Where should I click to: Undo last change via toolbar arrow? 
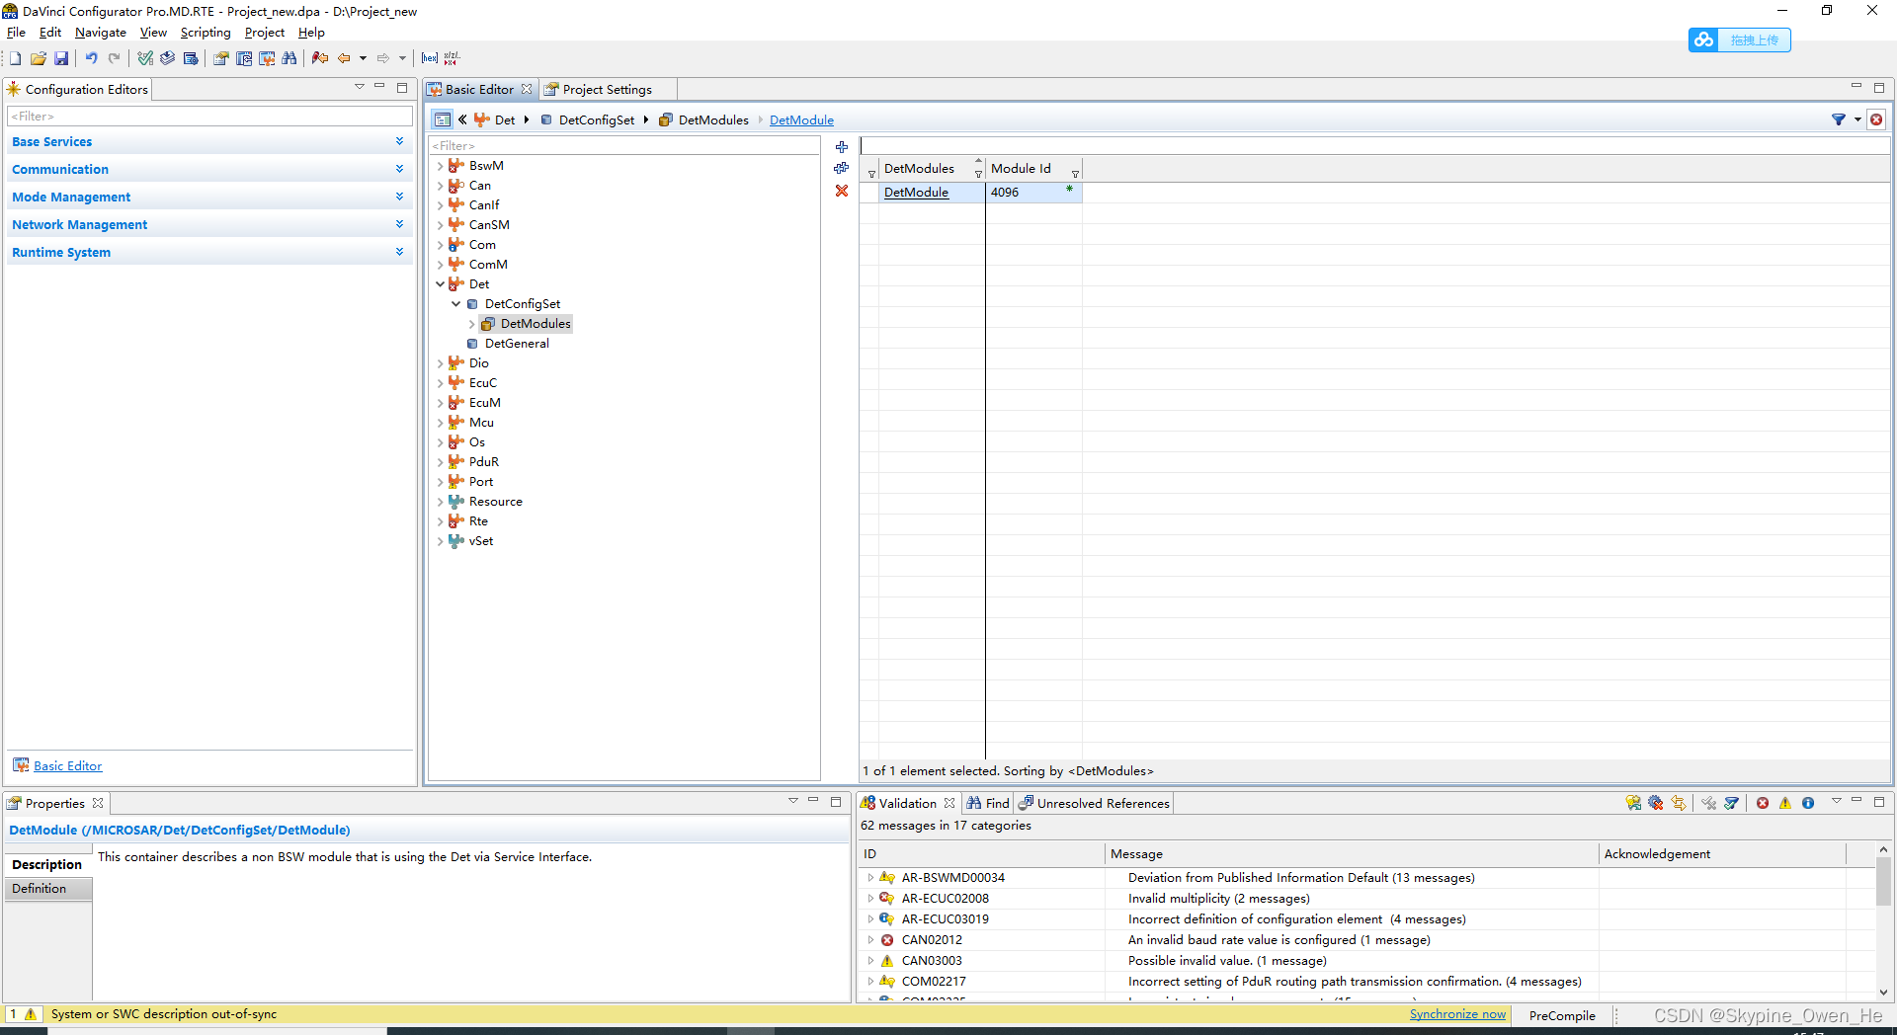(x=91, y=58)
